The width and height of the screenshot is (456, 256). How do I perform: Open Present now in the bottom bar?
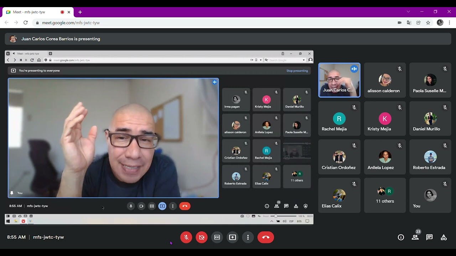pyautogui.click(x=233, y=237)
